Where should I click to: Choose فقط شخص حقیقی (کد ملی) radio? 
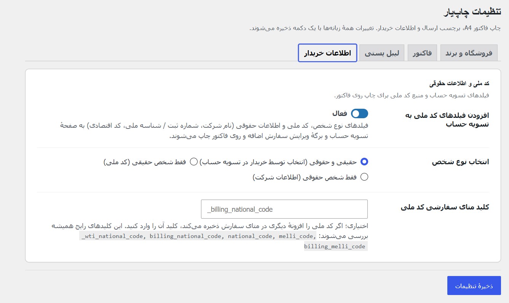coord(194,162)
